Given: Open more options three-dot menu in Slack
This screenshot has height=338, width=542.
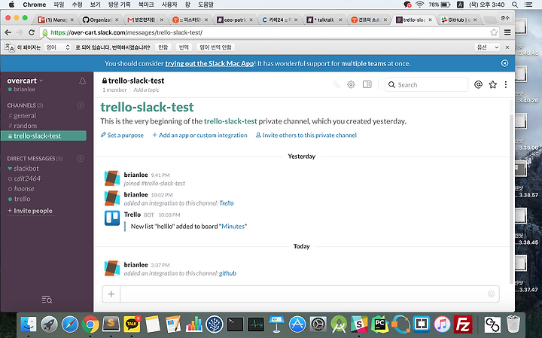Looking at the screenshot, I should pos(506,84).
